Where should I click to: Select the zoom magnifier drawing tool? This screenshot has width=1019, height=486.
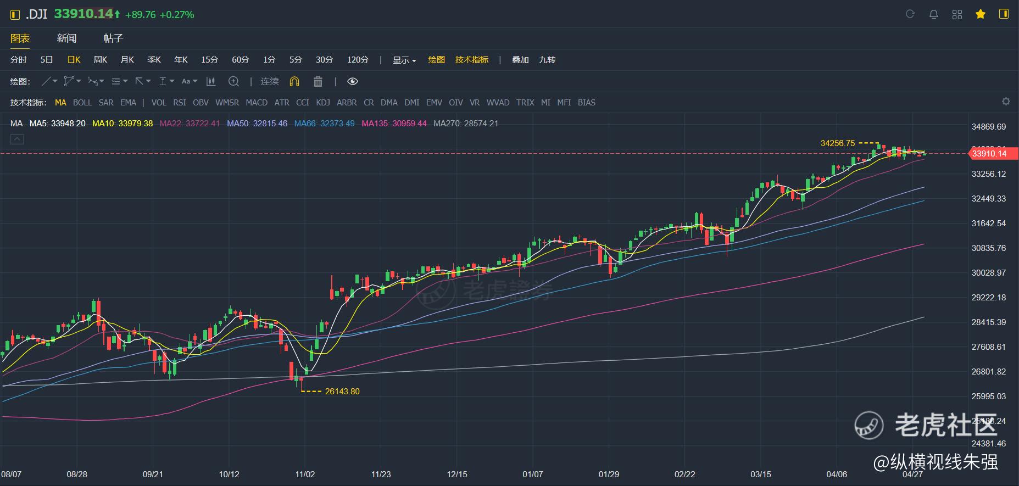(233, 81)
